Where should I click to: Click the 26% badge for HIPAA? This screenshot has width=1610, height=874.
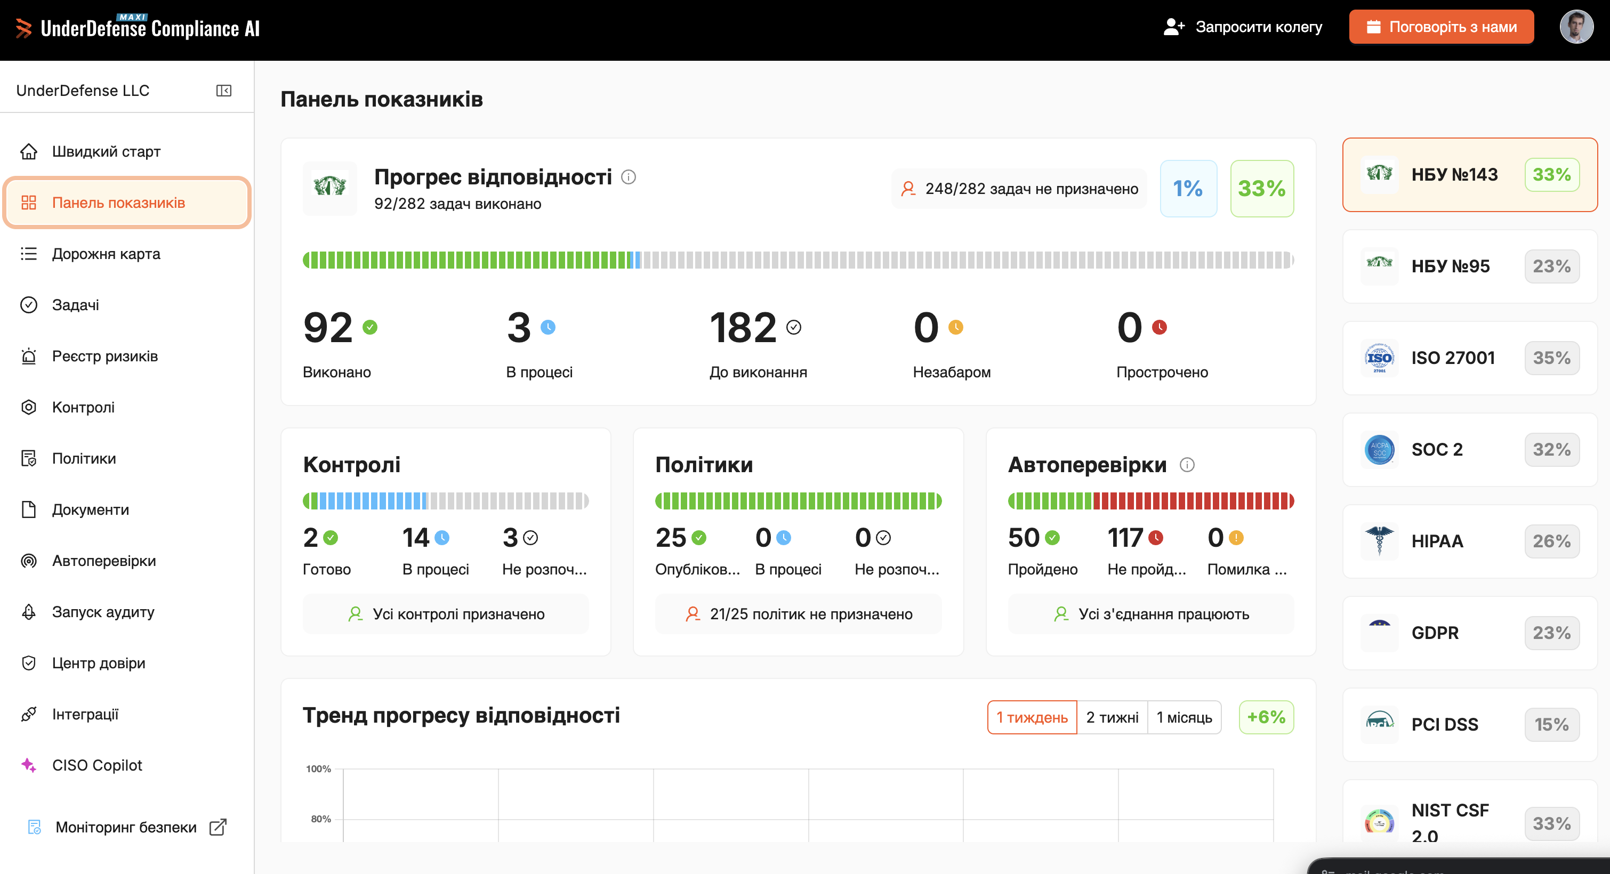click(x=1551, y=541)
